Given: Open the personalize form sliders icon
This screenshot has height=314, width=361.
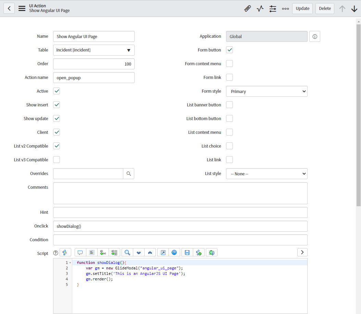Looking at the screenshot, I should tap(273, 8).
